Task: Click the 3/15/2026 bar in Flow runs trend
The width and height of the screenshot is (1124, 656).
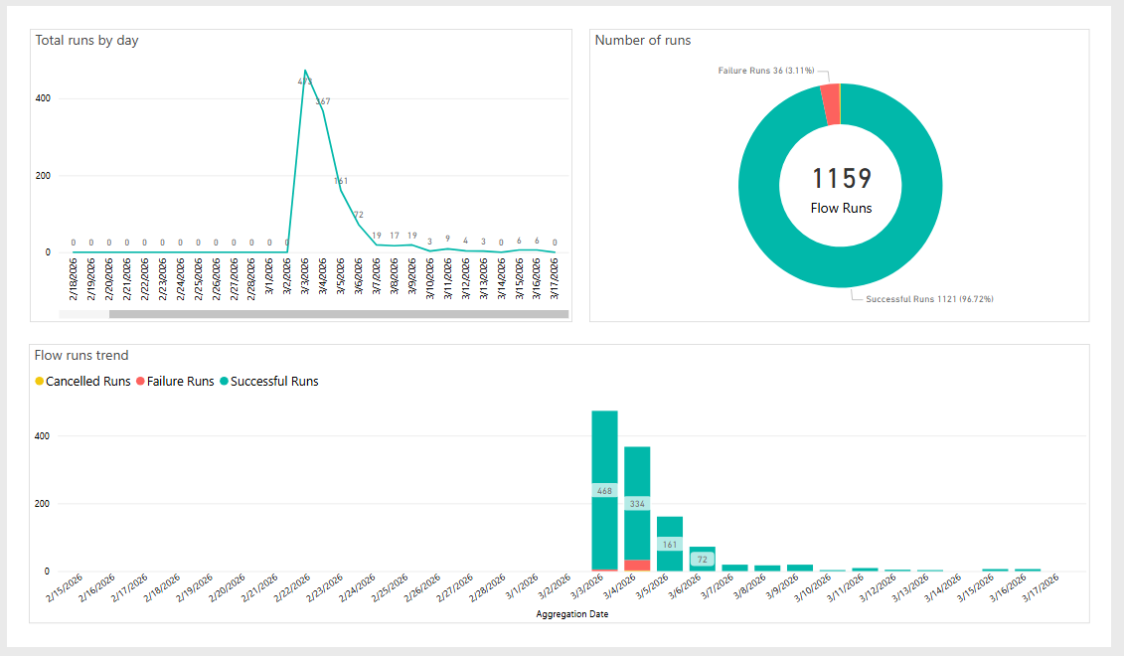Action: (x=995, y=570)
